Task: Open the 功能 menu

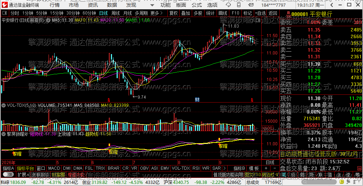Action: click(x=166, y=5)
